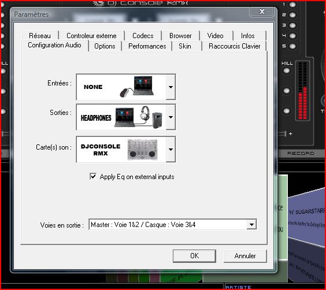
Task: Click the RECORD button in the background skin
Action: [x=301, y=153]
